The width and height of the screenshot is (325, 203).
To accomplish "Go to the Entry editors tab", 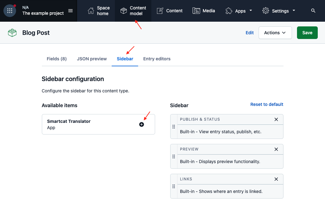I will (x=157, y=59).
